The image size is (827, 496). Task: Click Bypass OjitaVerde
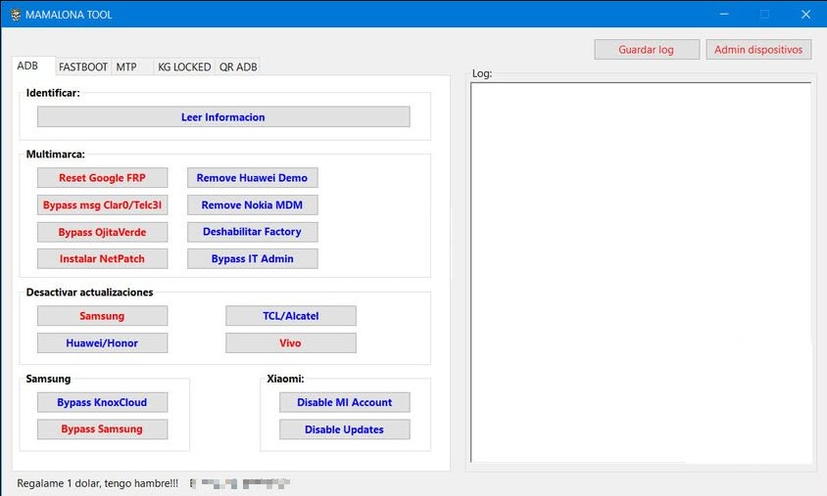click(x=102, y=232)
